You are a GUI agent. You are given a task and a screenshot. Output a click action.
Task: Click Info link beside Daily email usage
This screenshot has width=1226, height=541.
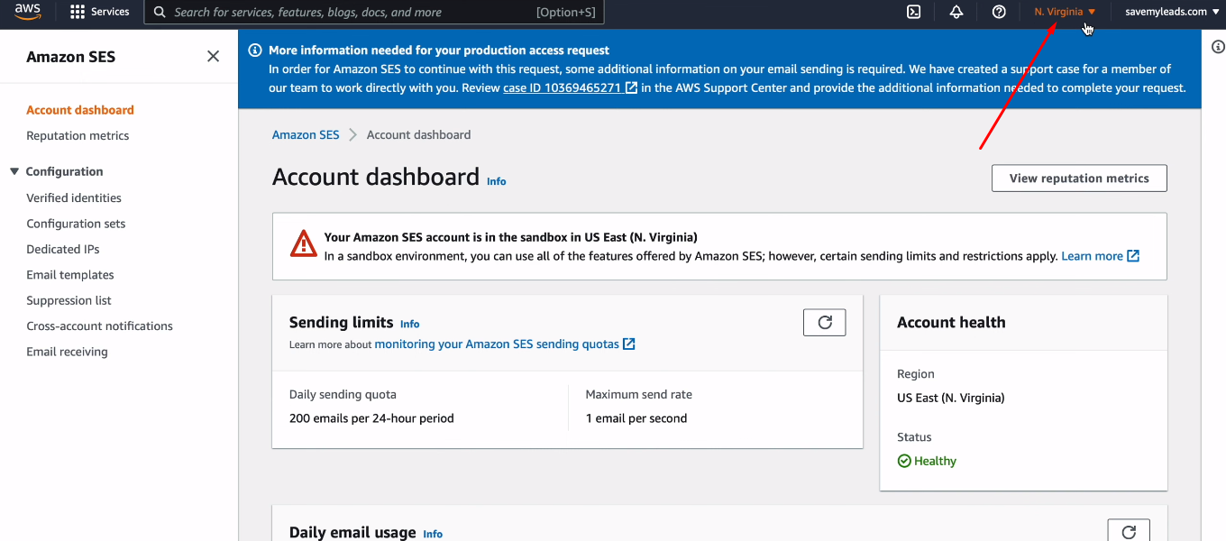[433, 534]
